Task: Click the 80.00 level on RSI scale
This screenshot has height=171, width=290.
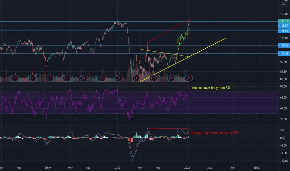Action: click(283, 86)
